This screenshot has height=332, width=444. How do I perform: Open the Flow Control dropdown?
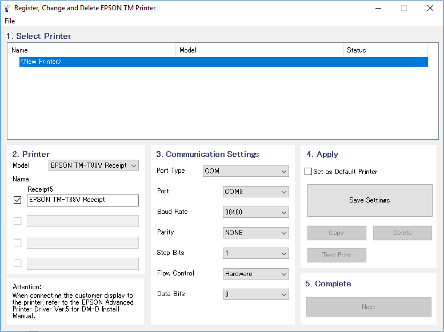point(255,274)
